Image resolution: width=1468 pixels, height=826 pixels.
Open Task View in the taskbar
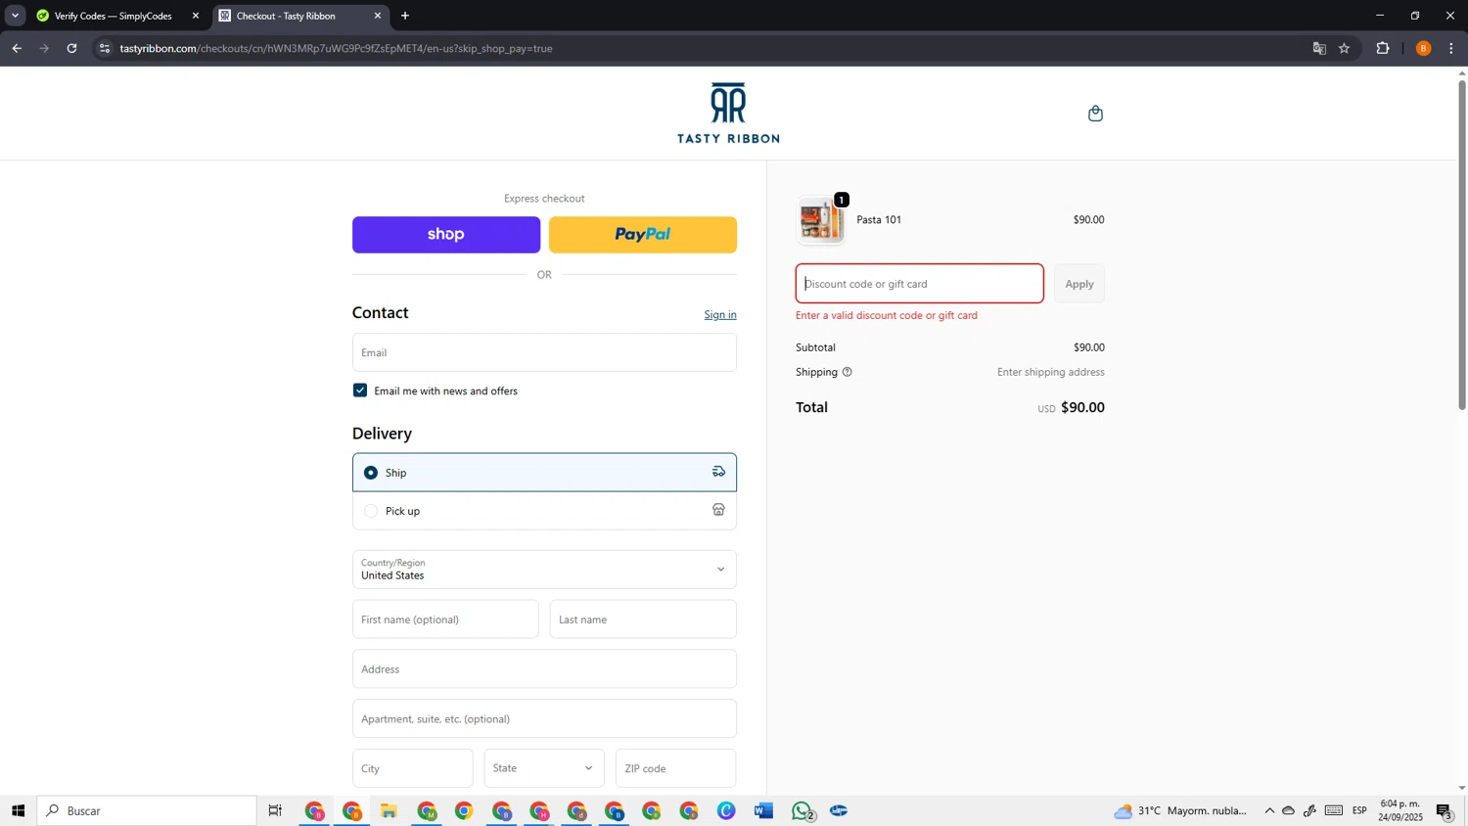275,810
